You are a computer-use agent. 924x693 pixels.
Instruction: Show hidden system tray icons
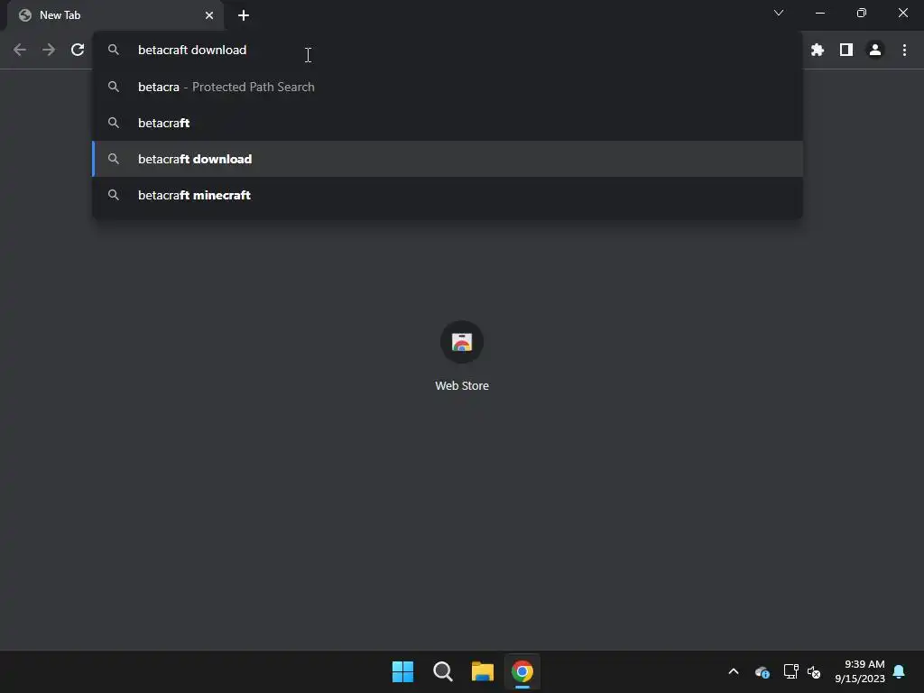pos(734,671)
